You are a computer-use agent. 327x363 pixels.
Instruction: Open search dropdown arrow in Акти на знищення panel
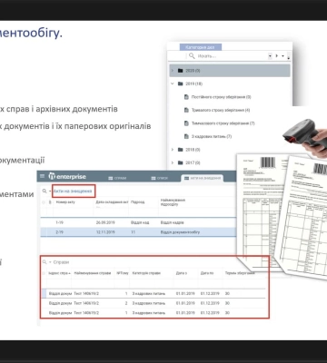[50, 191]
